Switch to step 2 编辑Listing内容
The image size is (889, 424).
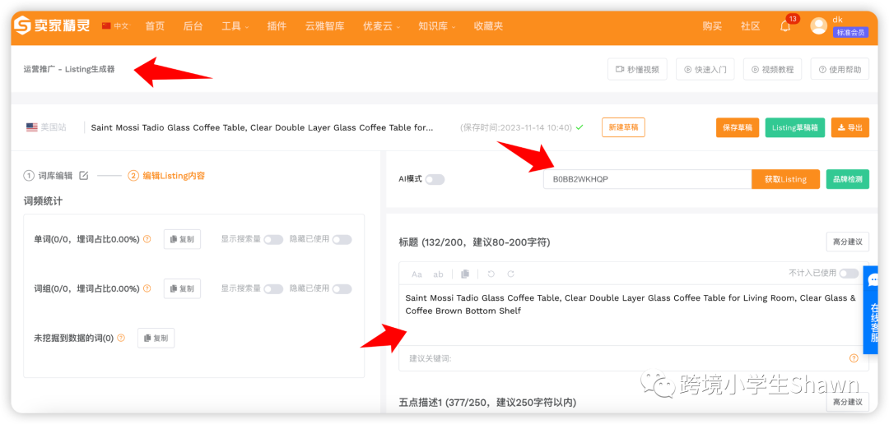point(166,176)
